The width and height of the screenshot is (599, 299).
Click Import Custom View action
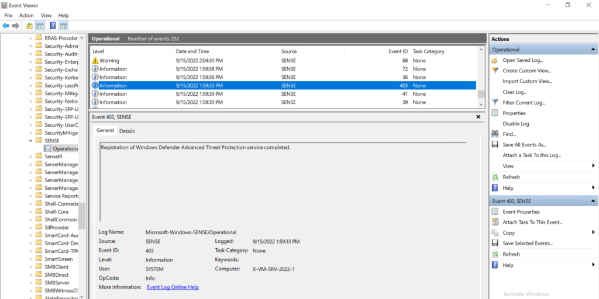click(527, 81)
